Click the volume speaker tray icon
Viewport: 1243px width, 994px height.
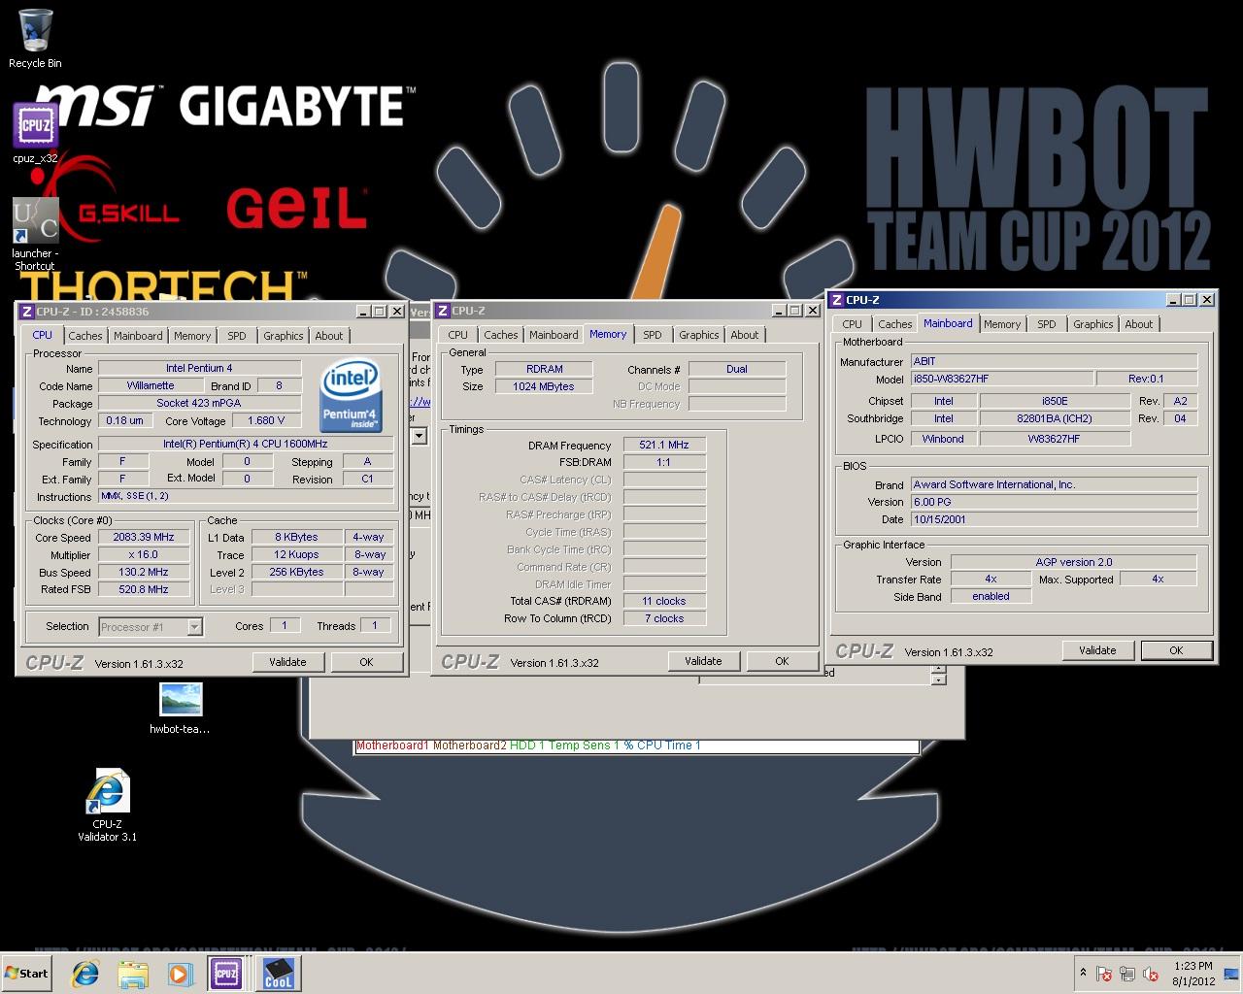tap(1151, 974)
